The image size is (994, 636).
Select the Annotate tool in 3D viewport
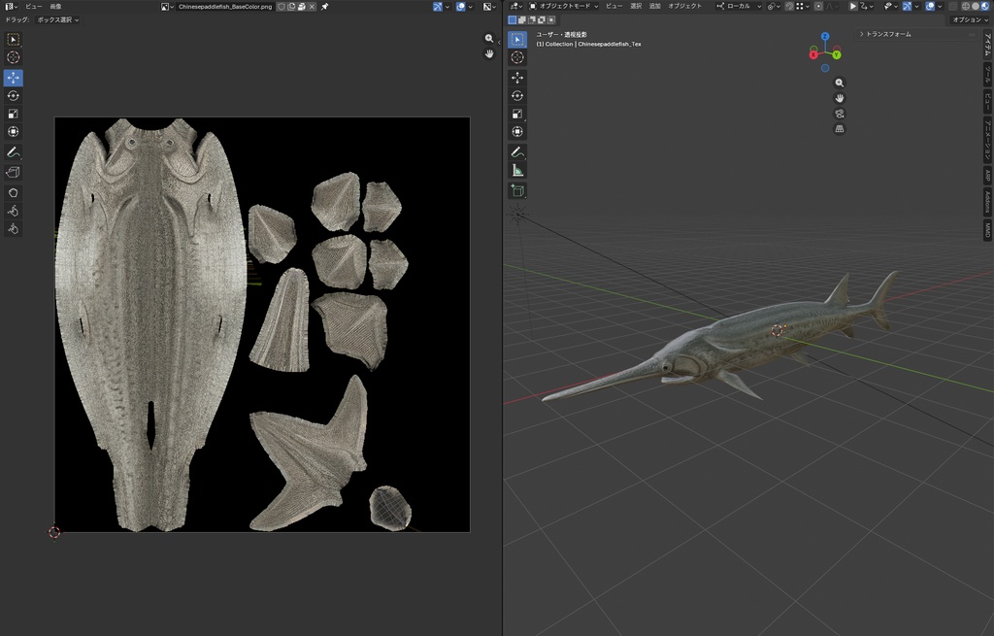click(x=517, y=152)
